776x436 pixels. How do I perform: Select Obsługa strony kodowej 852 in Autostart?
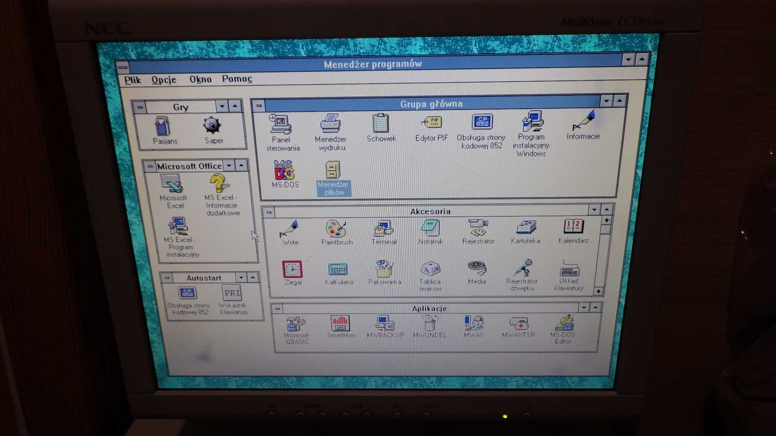click(187, 293)
